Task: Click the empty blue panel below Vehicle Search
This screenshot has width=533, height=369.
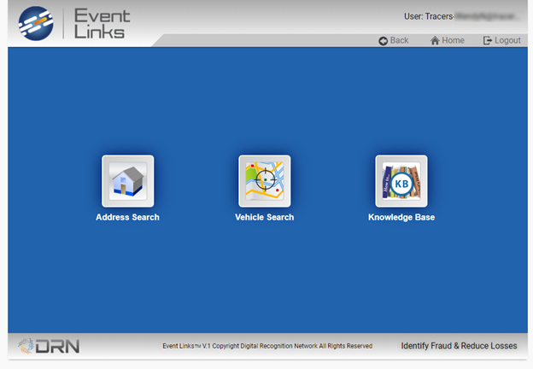Action: tap(264, 282)
